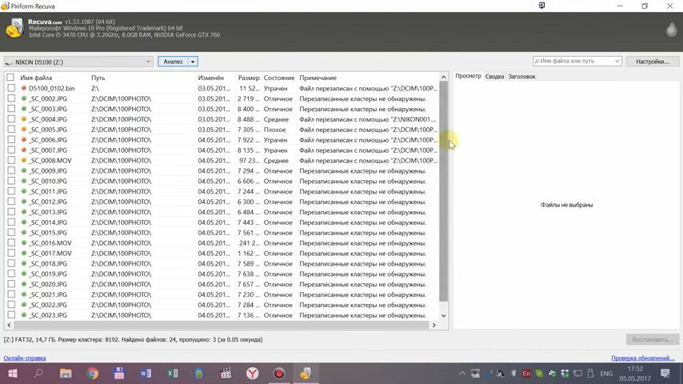
Task: Click the drive icon beside NIKON D5100
Action: pos(9,62)
